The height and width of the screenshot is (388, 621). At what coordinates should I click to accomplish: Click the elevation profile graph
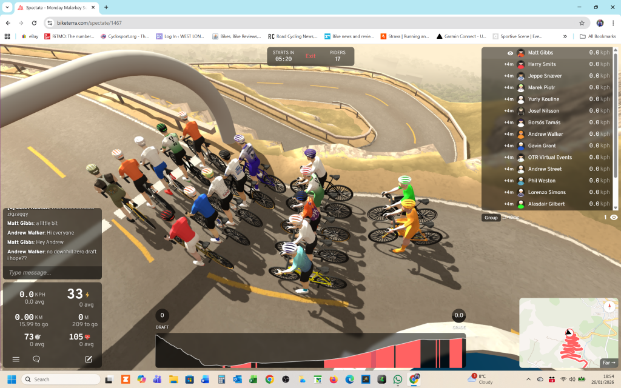310,352
